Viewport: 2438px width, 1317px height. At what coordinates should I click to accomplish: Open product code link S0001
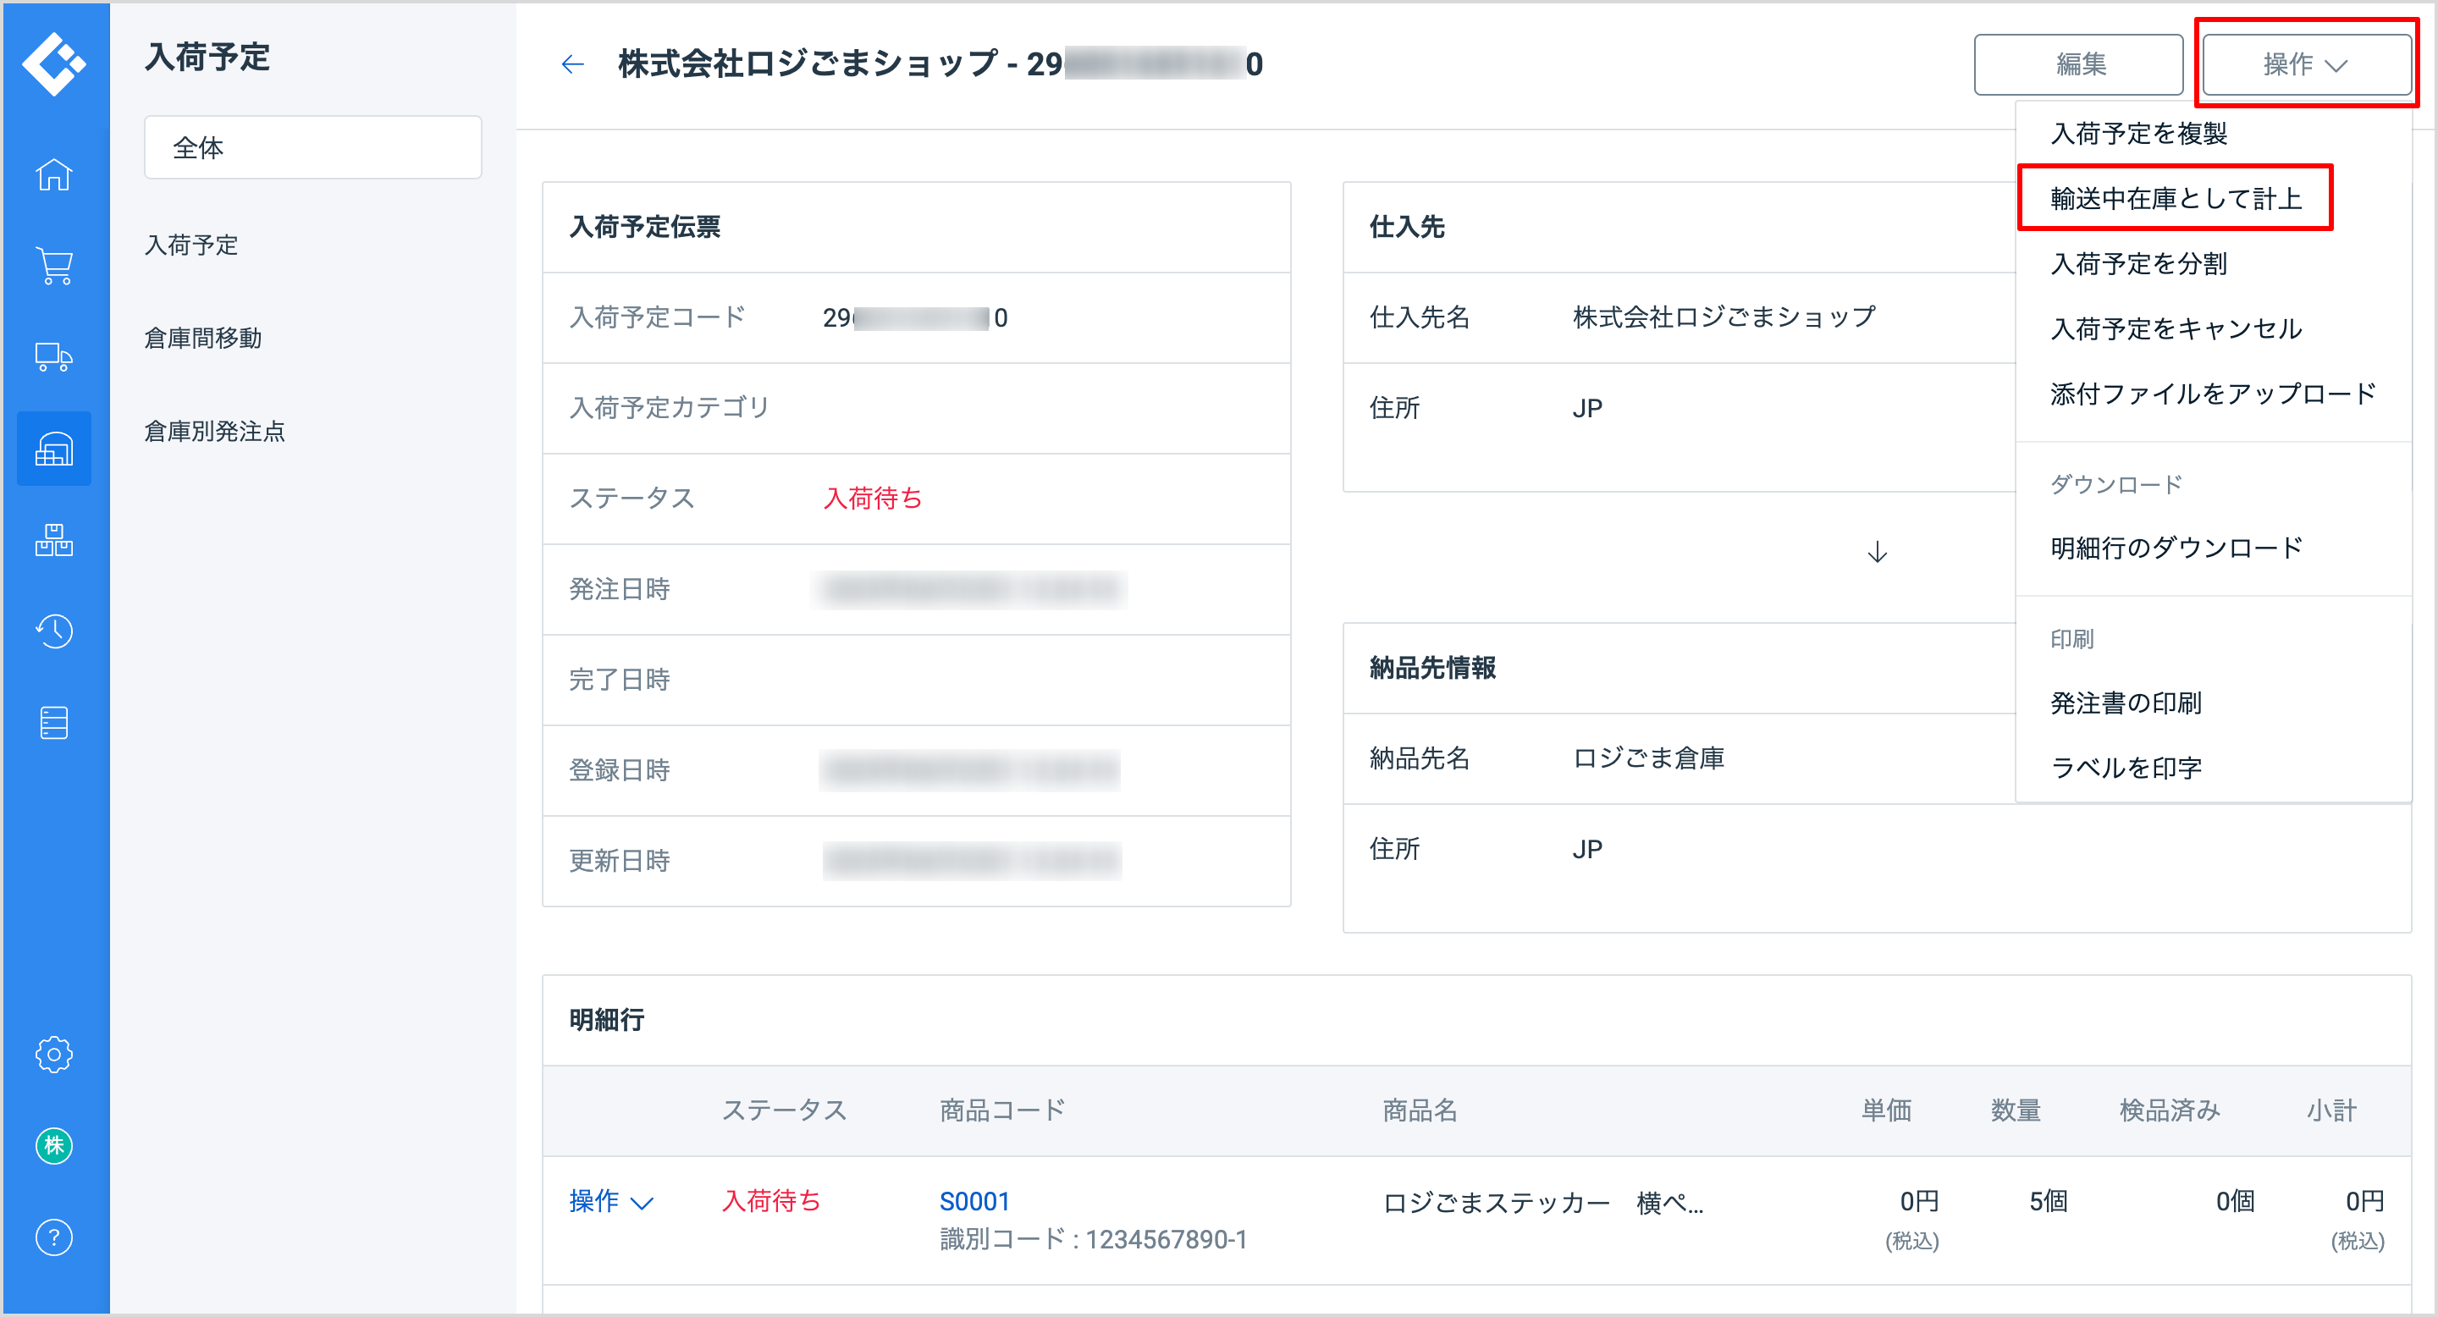[x=974, y=1202]
